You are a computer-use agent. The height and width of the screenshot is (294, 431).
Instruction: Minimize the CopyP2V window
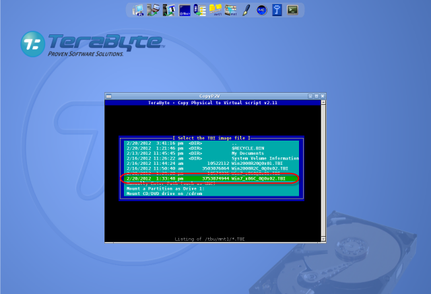click(x=310, y=96)
